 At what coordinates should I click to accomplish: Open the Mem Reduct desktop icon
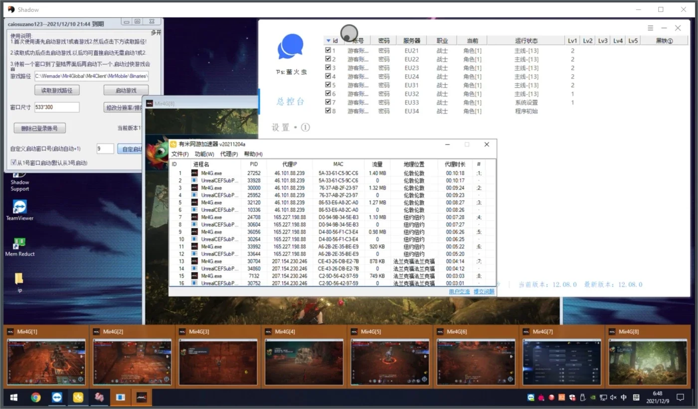point(19,246)
